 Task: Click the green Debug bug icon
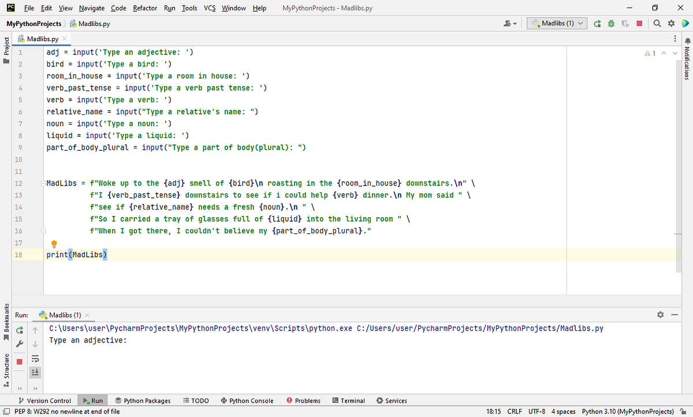(611, 23)
